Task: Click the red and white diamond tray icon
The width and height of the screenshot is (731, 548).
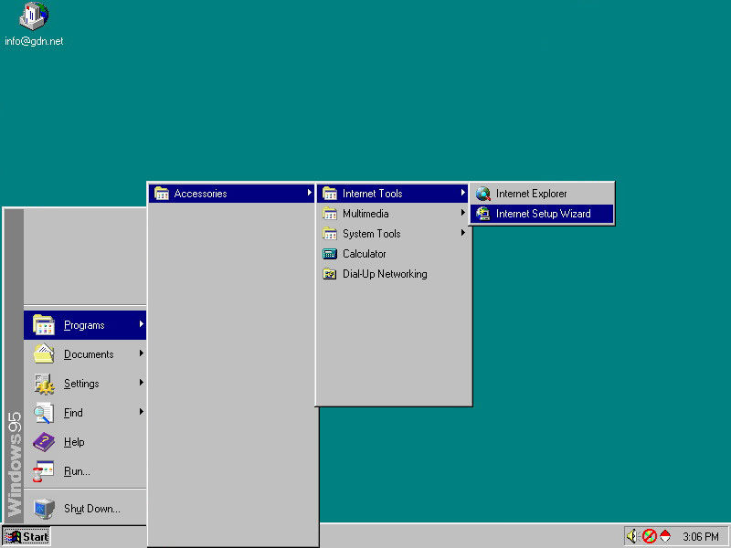Action: [665, 536]
